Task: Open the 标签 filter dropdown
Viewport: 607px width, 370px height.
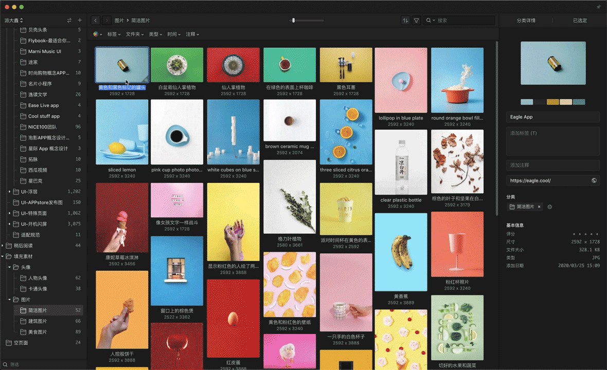Action: [x=114, y=34]
